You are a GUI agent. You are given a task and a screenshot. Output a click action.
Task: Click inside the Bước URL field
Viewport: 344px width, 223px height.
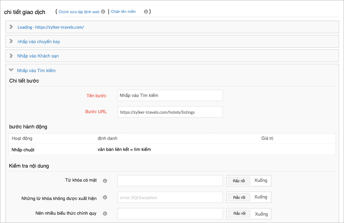pyautogui.click(x=170, y=112)
